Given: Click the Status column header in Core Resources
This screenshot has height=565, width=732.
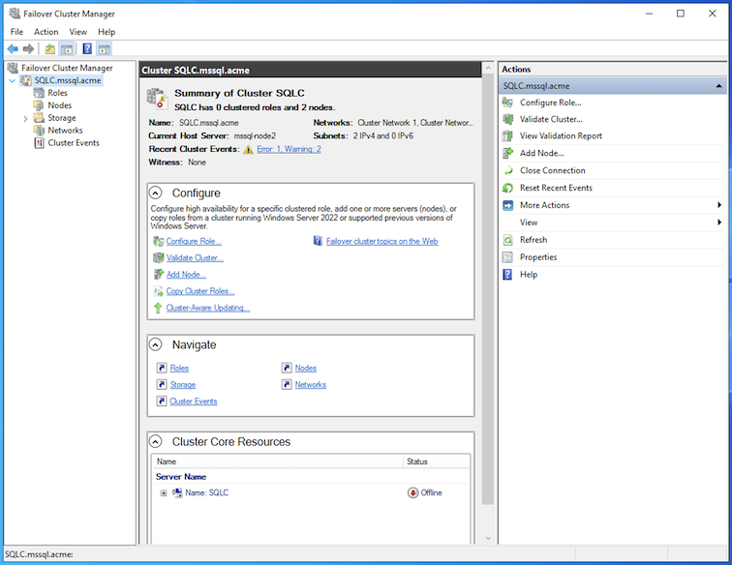Looking at the screenshot, I should 437,461.
